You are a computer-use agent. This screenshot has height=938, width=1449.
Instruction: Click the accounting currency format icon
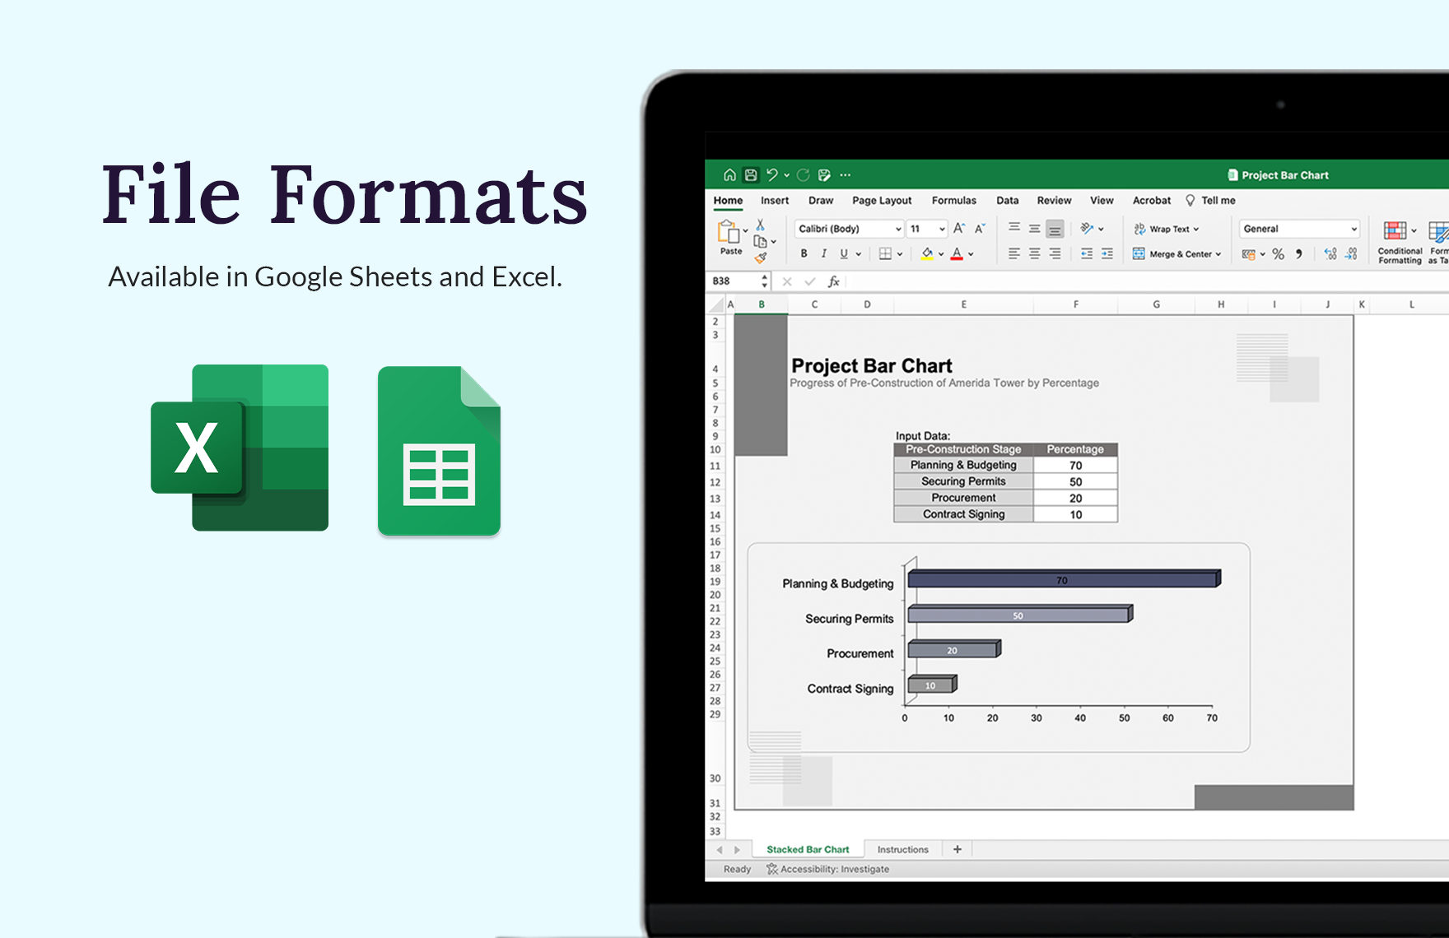coord(1249,254)
